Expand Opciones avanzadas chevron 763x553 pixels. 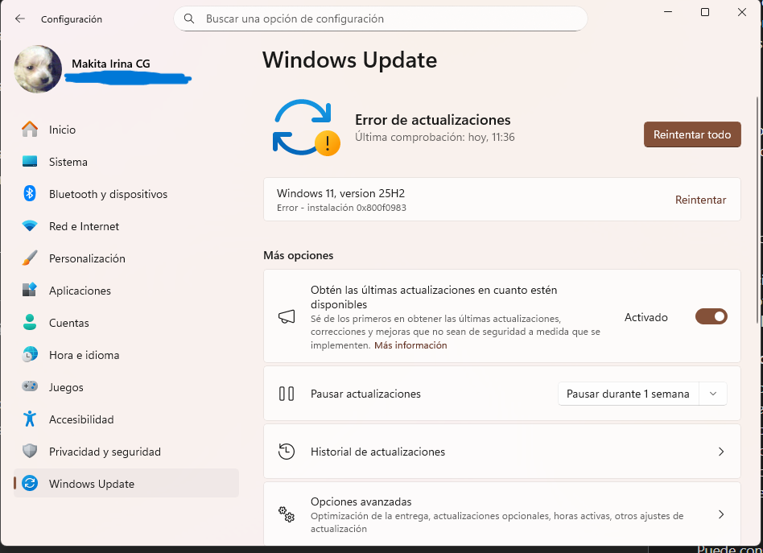[x=721, y=514]
